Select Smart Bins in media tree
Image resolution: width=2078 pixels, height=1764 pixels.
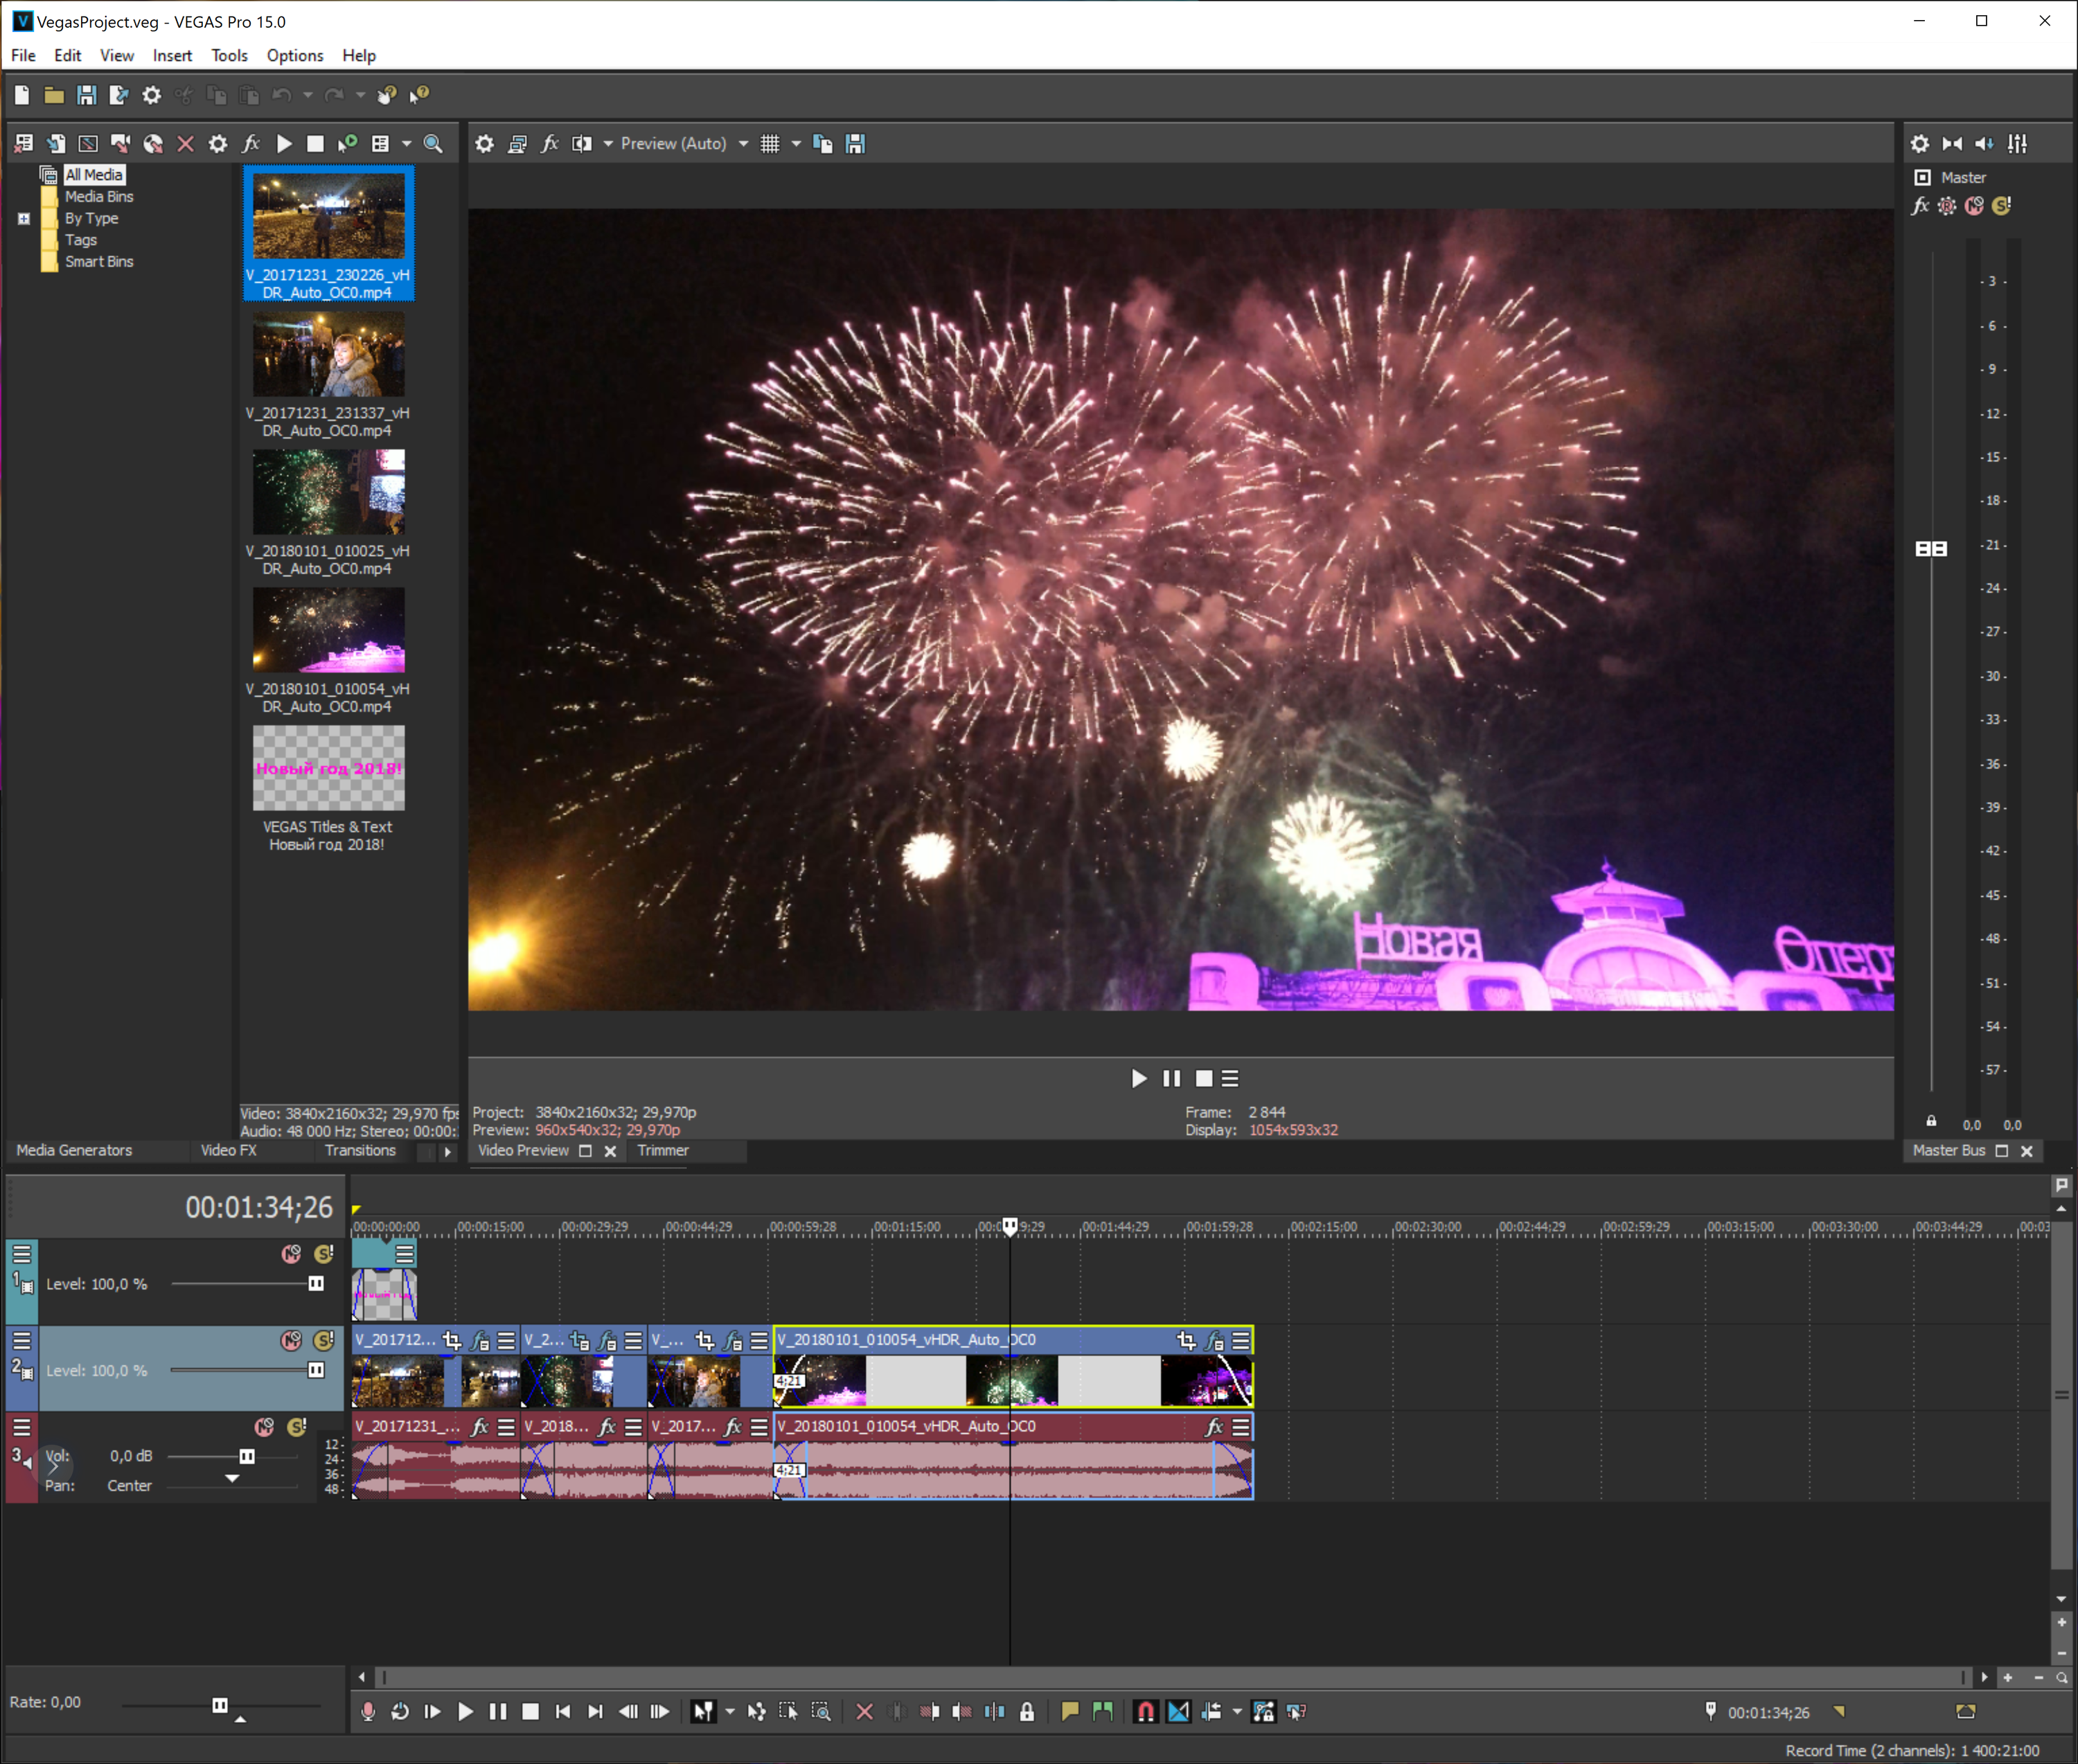[x=99, y=262]
